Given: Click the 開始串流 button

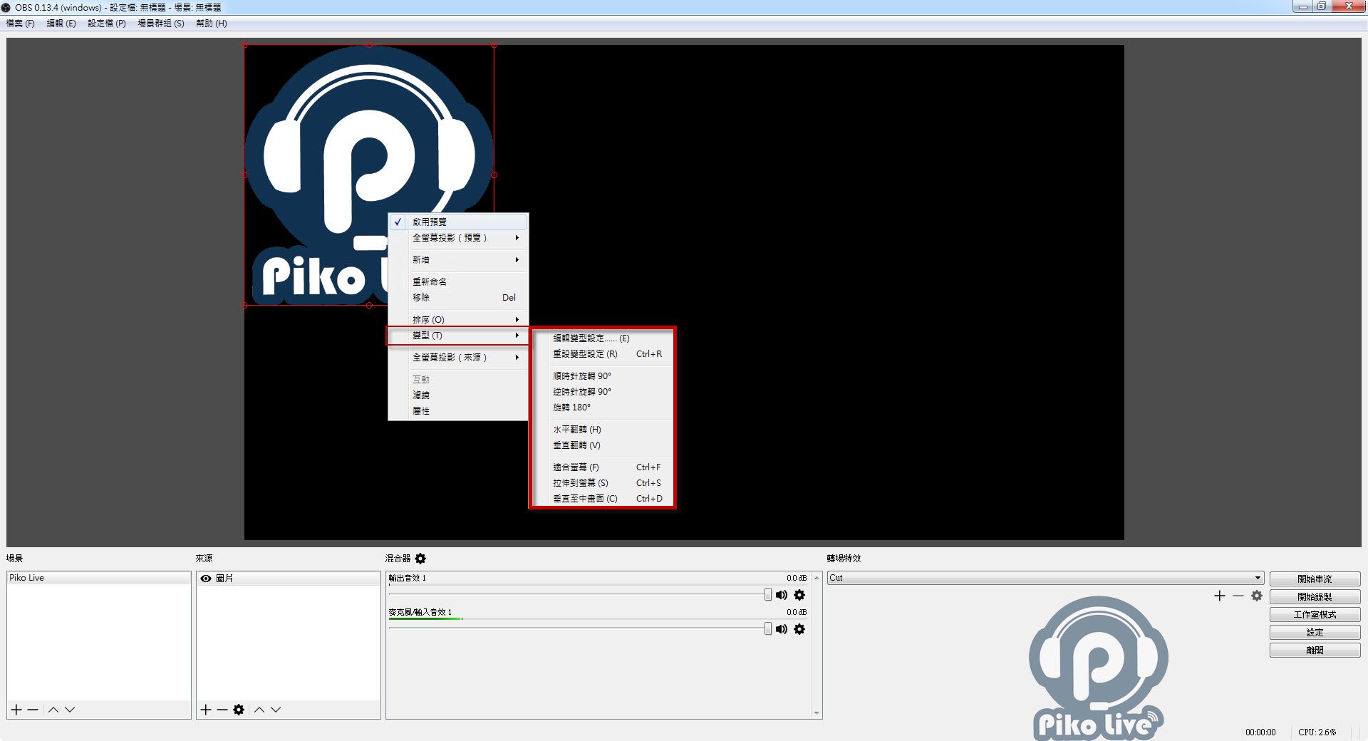Looking at the screenshot, I should pos(1315,579).
